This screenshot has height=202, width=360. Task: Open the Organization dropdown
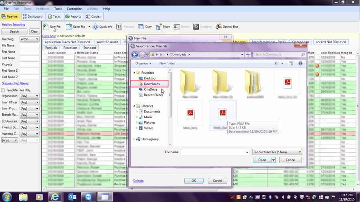pyautogui.click(x=29, y=96)
